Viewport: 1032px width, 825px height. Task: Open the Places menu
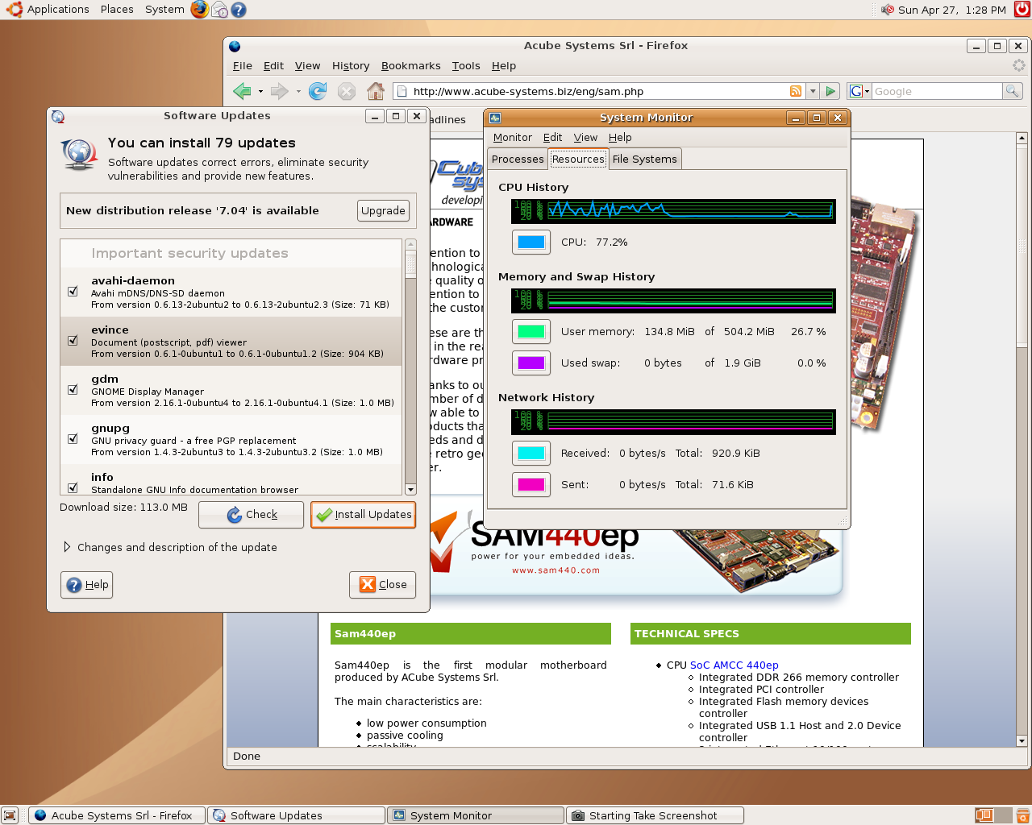coord(117,10)
